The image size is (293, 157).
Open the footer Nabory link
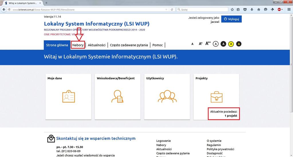tap(161, 145)
